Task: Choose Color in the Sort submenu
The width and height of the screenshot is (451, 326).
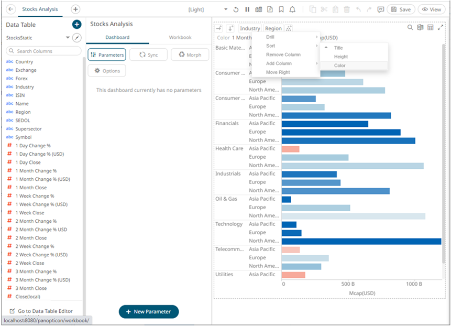Action: pyautogui.click(x=340, y=66)
